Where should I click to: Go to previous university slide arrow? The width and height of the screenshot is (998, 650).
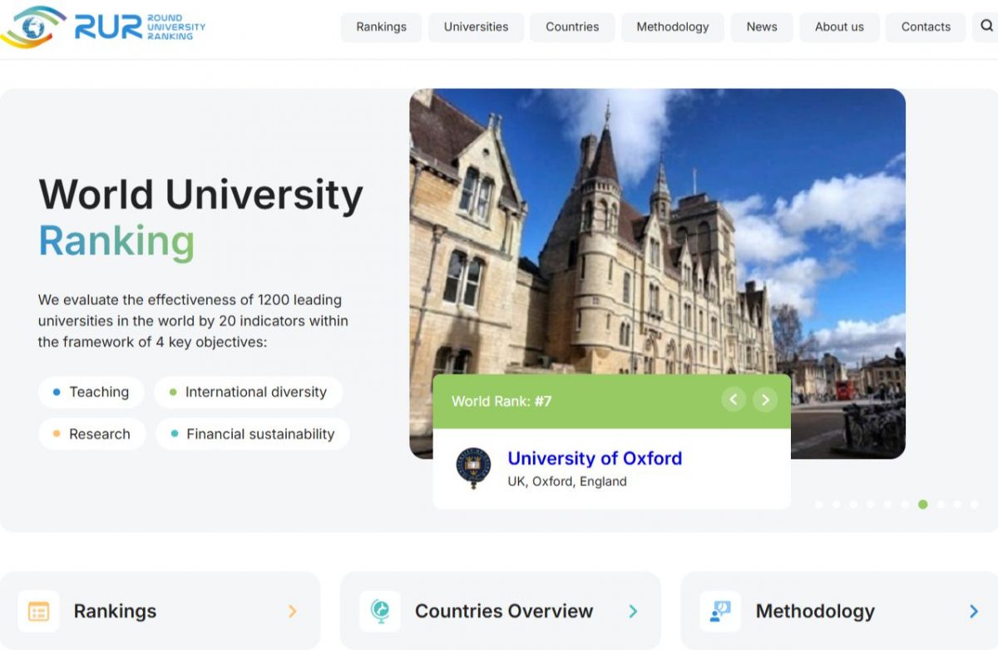733,400
